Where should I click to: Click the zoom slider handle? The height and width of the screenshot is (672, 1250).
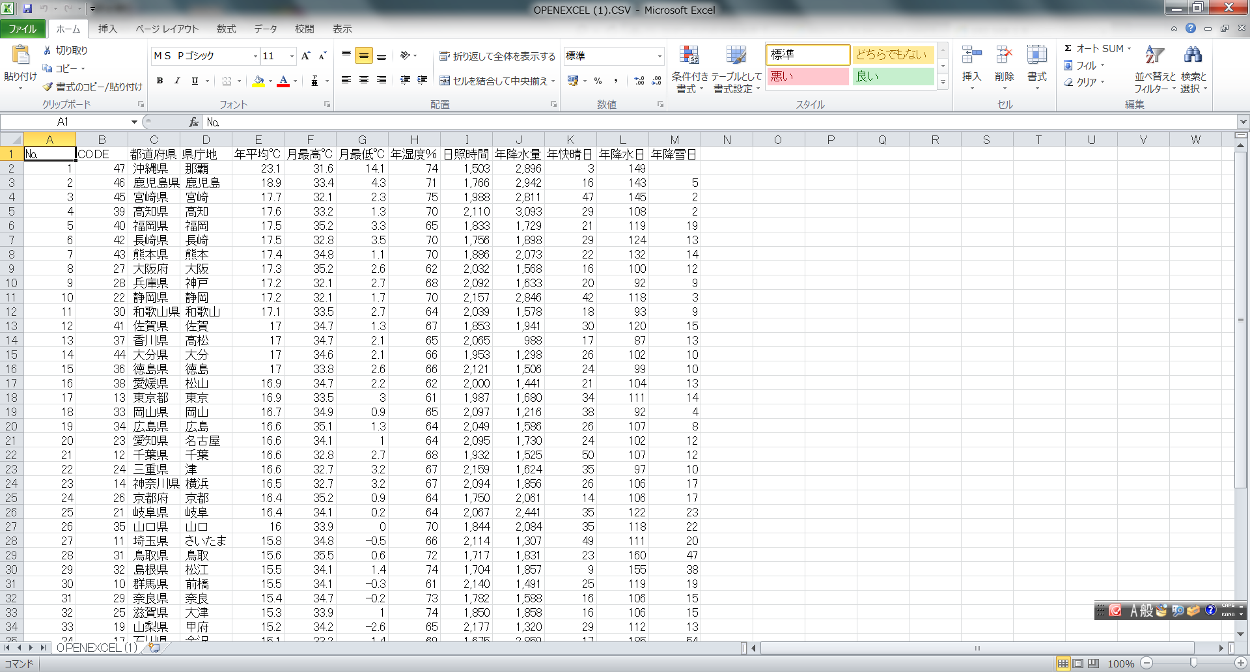coord(1193,663)
